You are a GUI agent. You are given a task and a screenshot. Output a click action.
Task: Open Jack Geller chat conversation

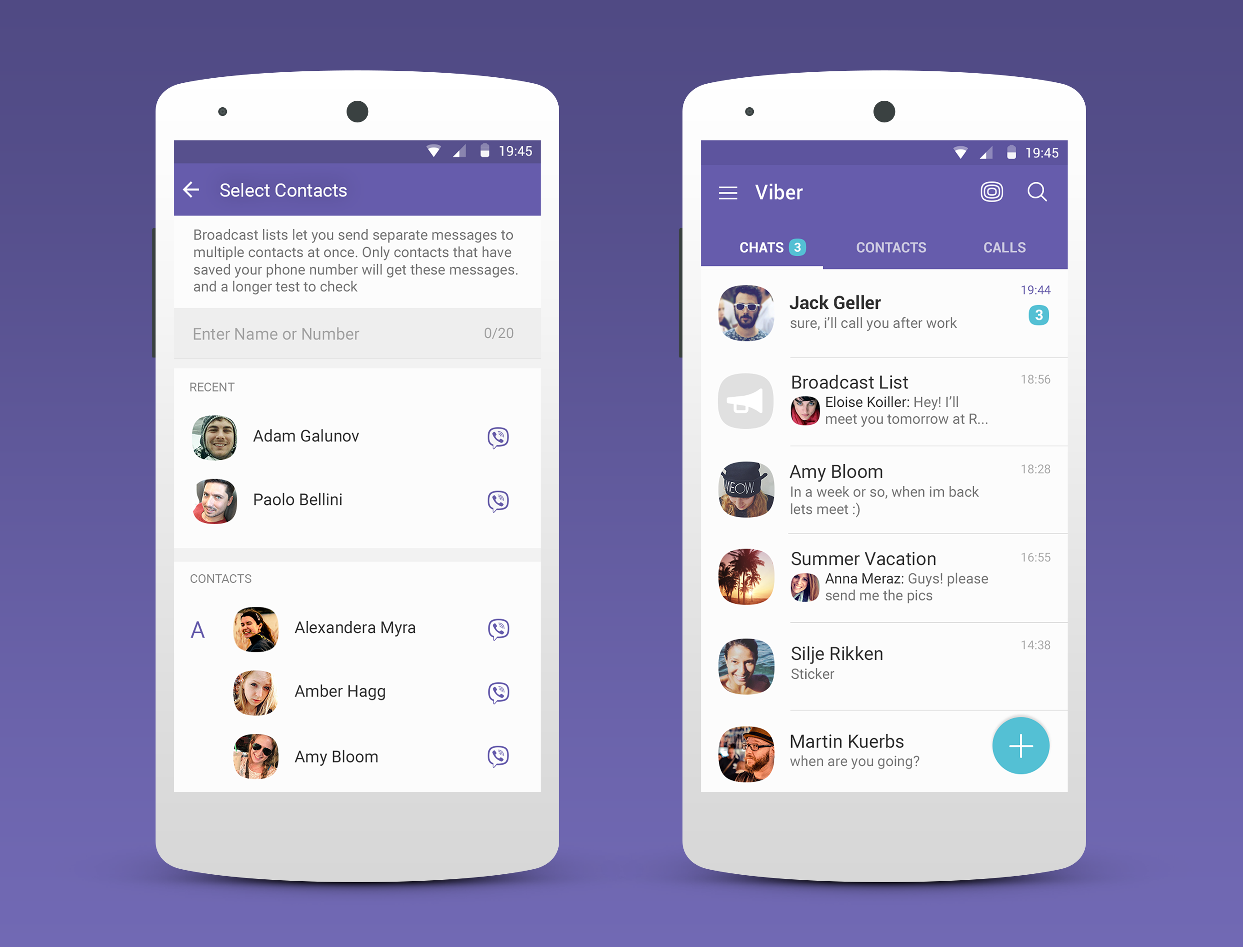click(x=885, y=313)
